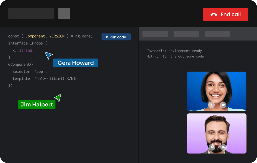Click 'Javascript environment ready' console text
Screen dimensions: 257x163
point(174,51)
